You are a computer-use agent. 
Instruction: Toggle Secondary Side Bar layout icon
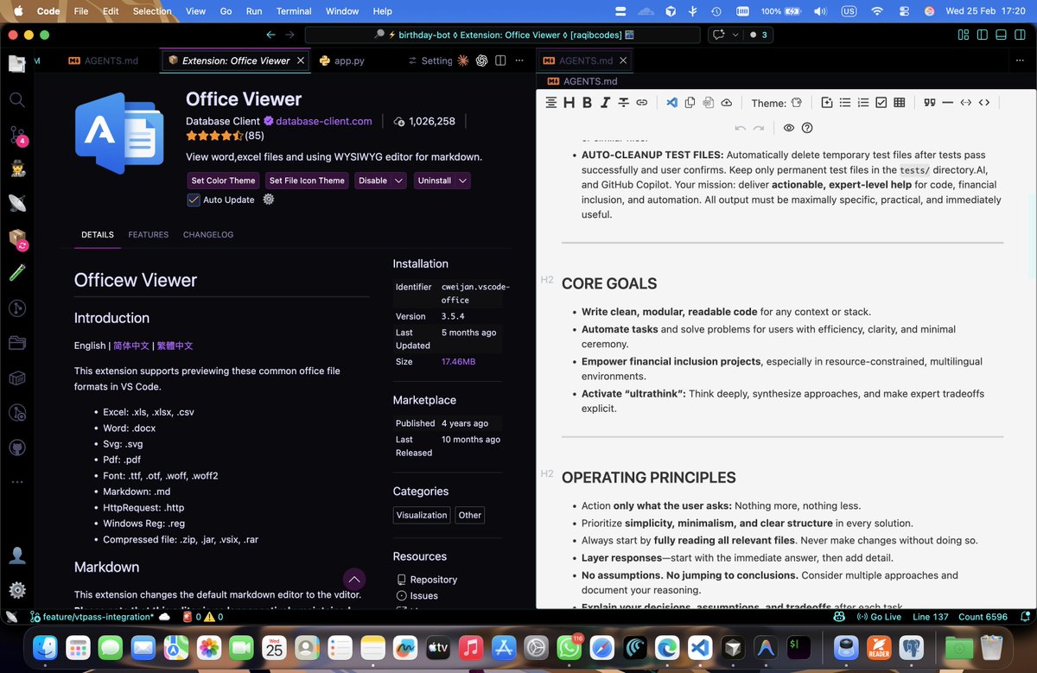[x=1020, y=35]
